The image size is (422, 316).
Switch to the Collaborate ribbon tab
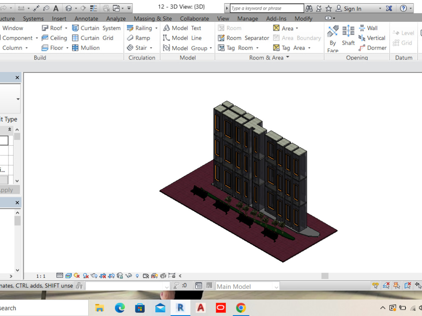195,19
